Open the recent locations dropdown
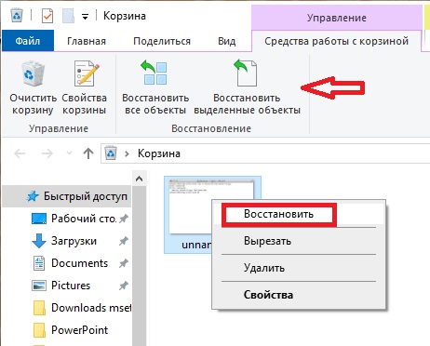Image resolution: width=430 pixels, height=346 pixels. [x=69, y=153]
